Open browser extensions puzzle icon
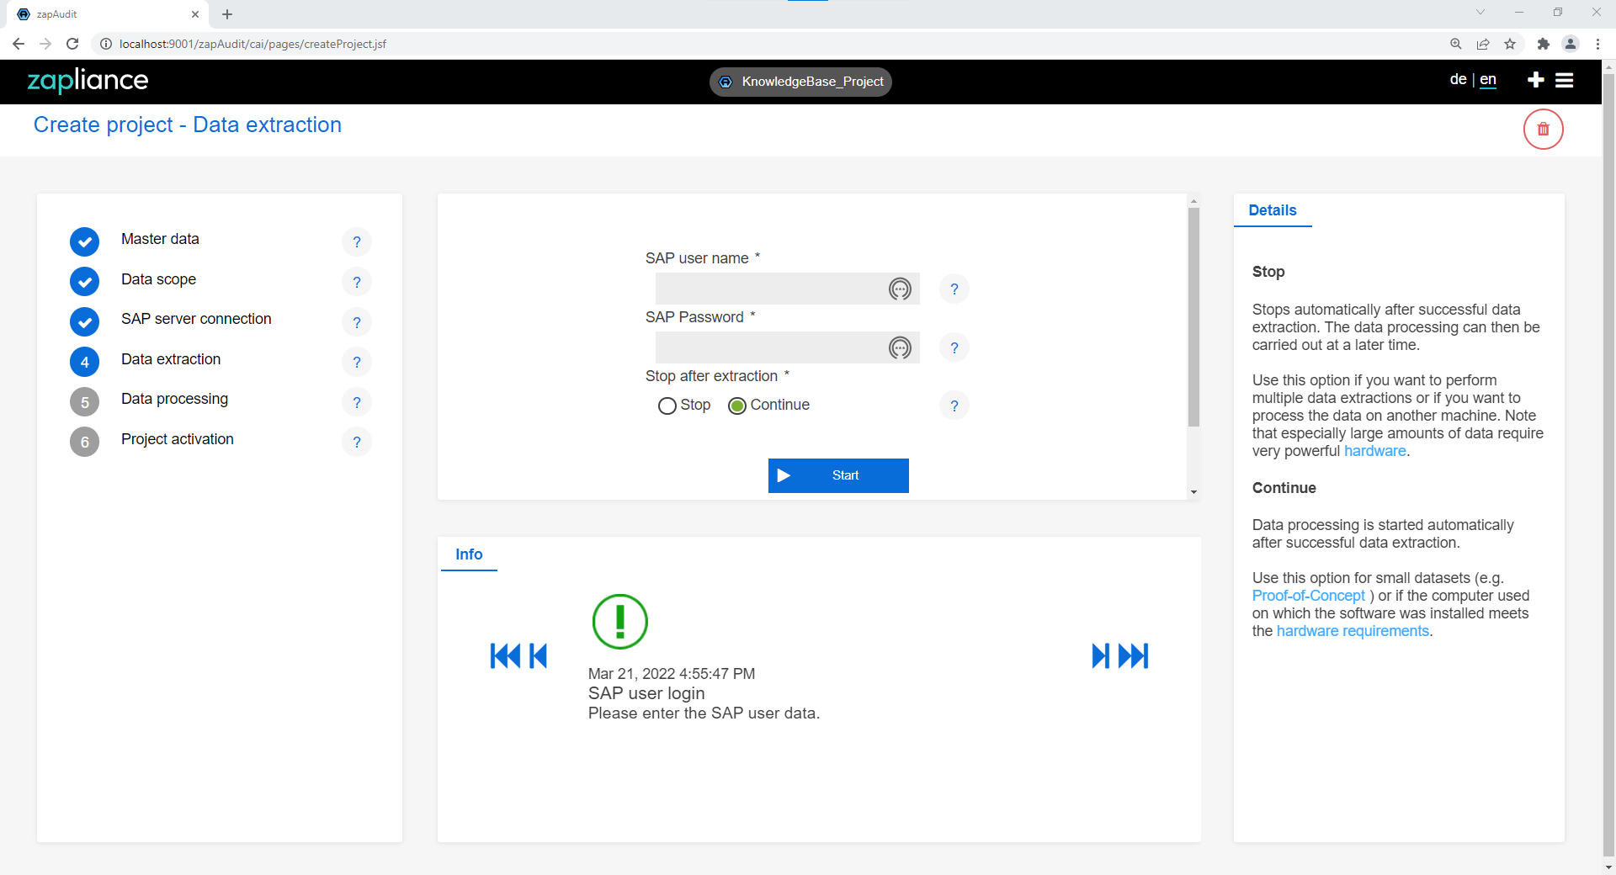Image resolution: width=1616 pixels, height=875 pixels. (x=1543, y=44)
